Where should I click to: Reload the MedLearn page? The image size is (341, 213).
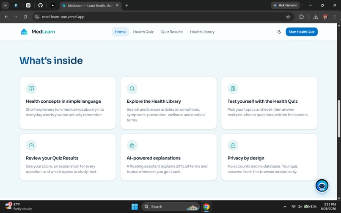click(25, 17)
